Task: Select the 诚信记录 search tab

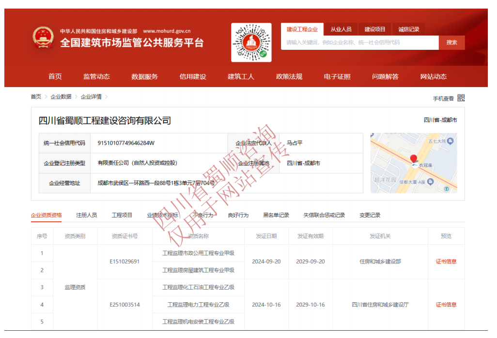Action: [408, 29]
